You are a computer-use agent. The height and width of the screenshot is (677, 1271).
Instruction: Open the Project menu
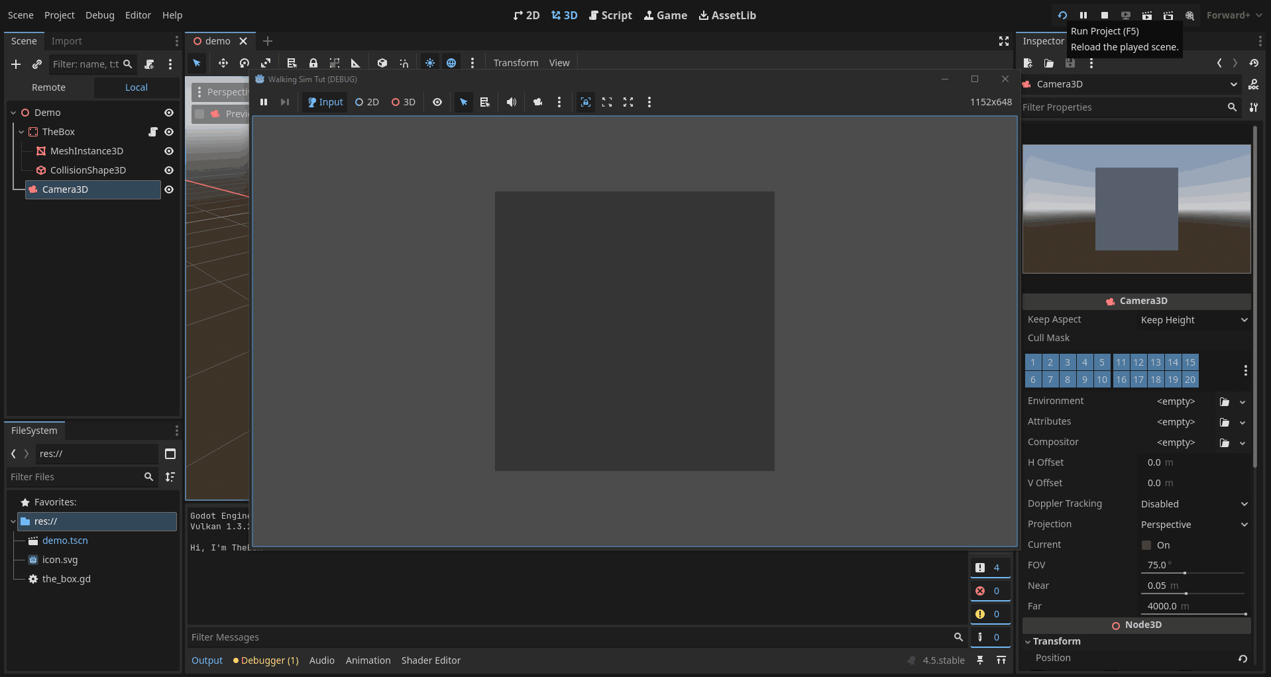[60, 15]
